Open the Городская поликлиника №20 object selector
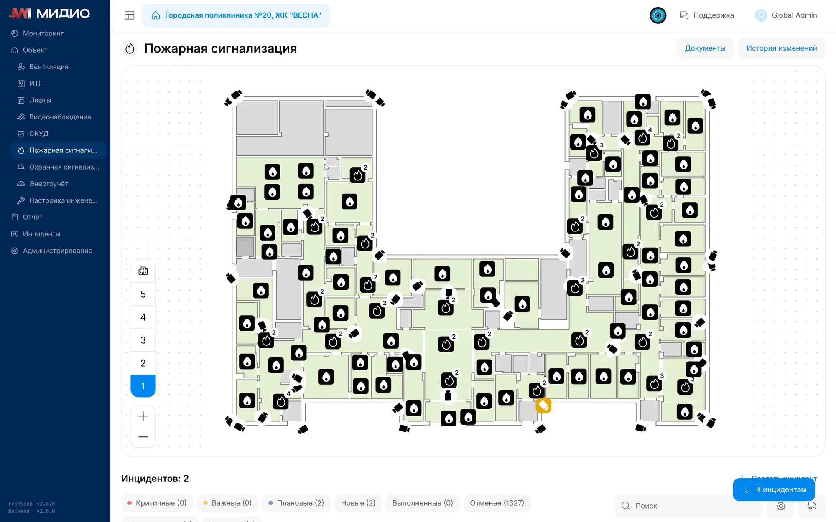 236,15
